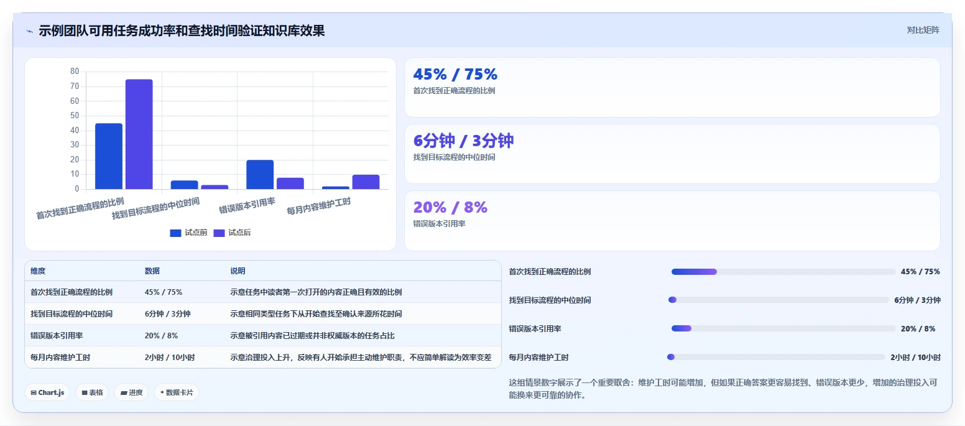The image size is (965, 426).
Task: Click the y-axis value 80 in the chart
Action: [x=75, y=72]
